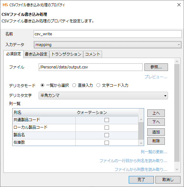184x187 pixels.
Task: Select the ローカル製品コード row
Action: (75, 127)
